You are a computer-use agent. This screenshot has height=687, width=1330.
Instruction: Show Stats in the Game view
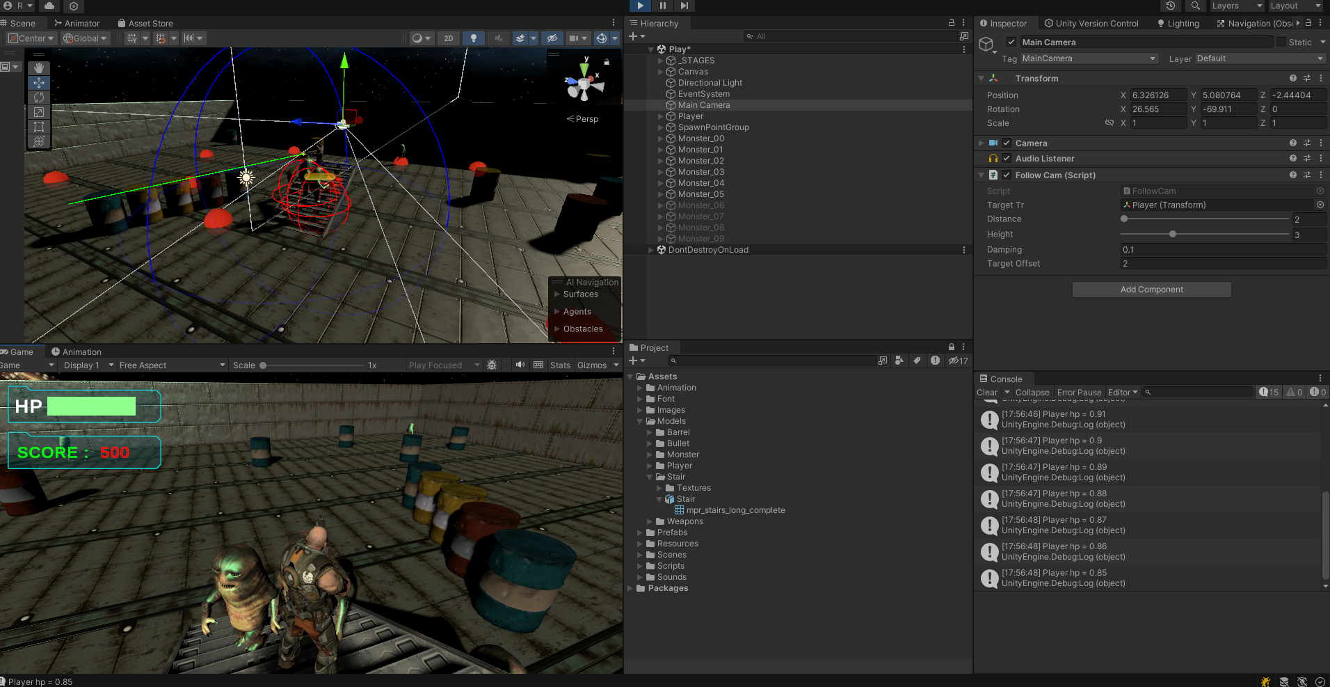pyautogui.click(x=560, y=365)
